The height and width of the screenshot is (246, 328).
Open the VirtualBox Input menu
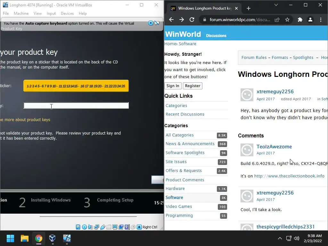click(51, 13)
